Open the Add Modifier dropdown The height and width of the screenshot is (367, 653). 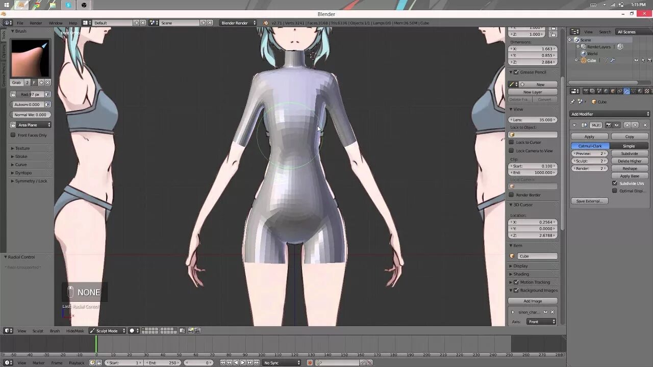610,114
